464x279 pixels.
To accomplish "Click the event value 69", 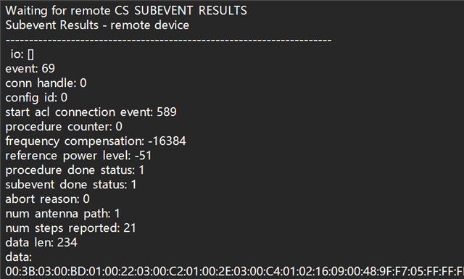I will click(x=49, y=69).
